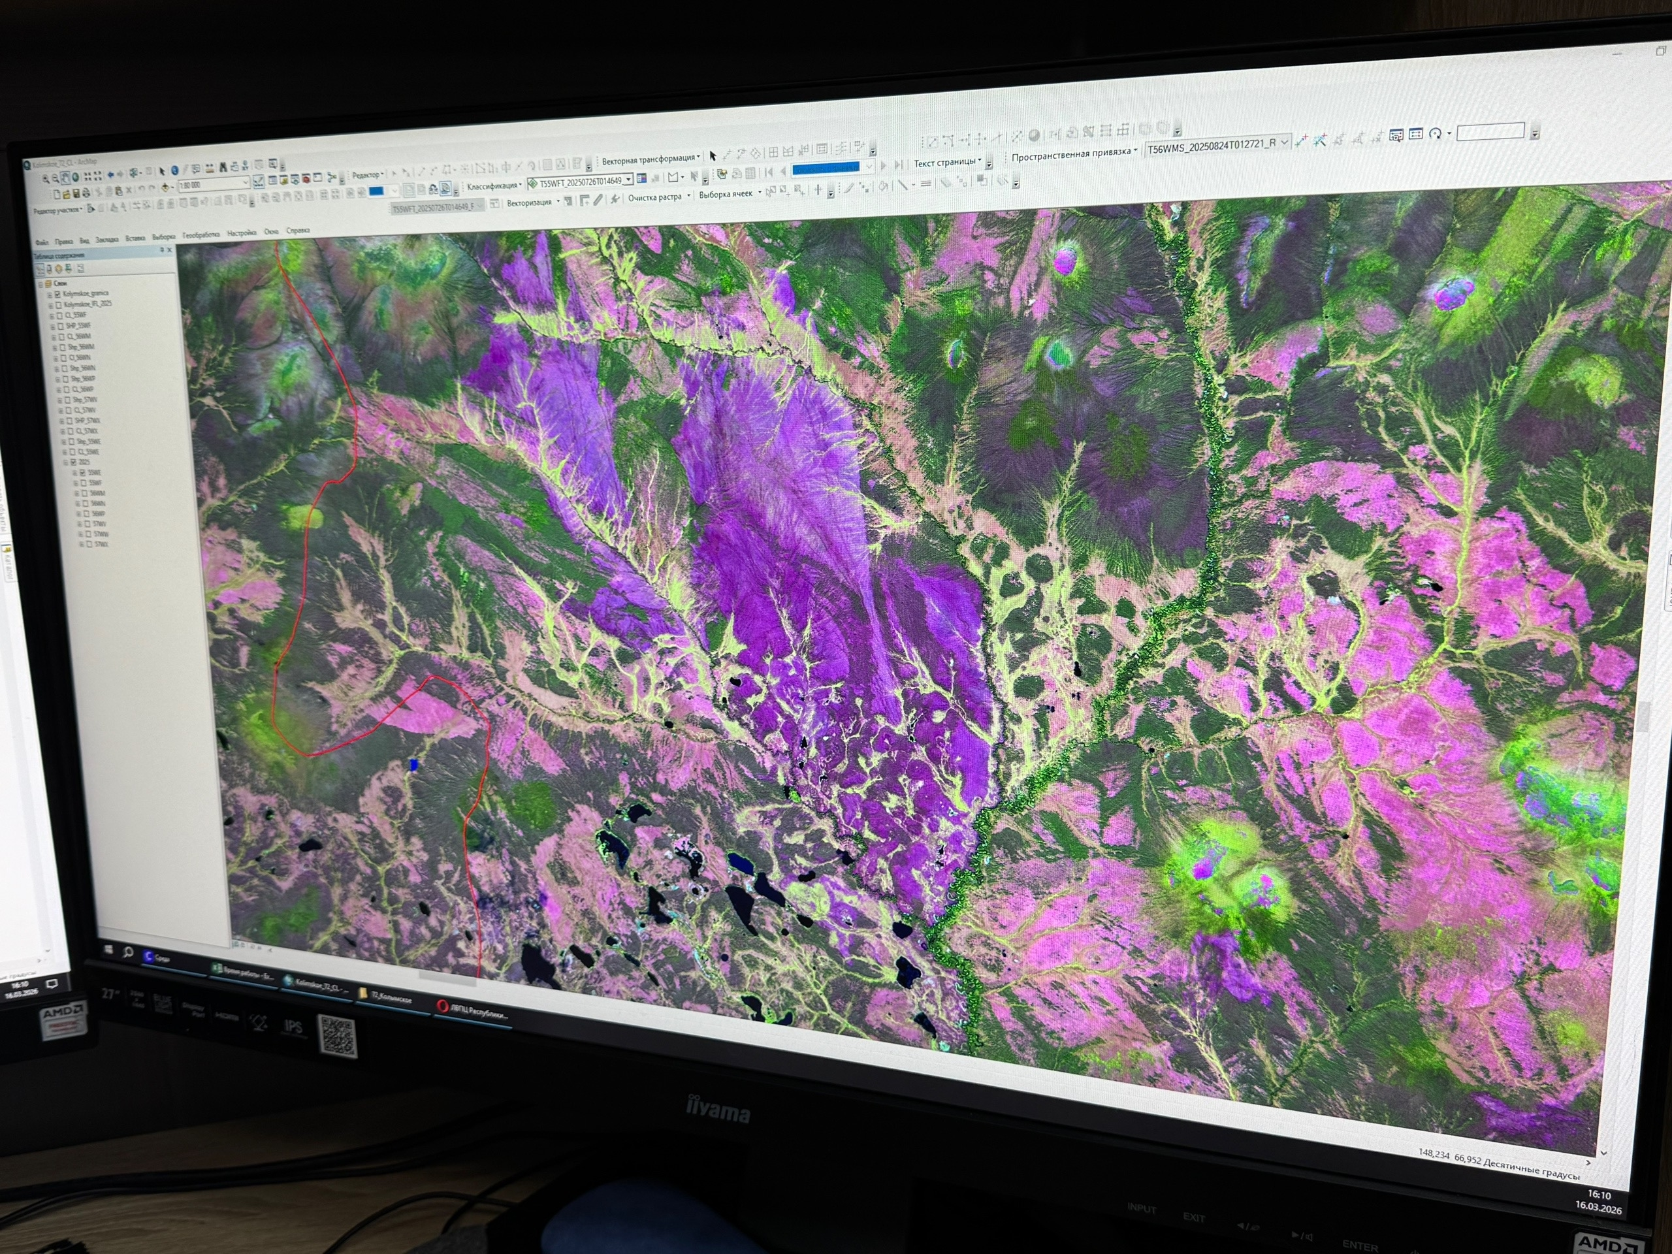Uncheck the Kolymskoe_granica layer
The height and width of the screenshot is (1254, 1672).
tap(58, 295)
